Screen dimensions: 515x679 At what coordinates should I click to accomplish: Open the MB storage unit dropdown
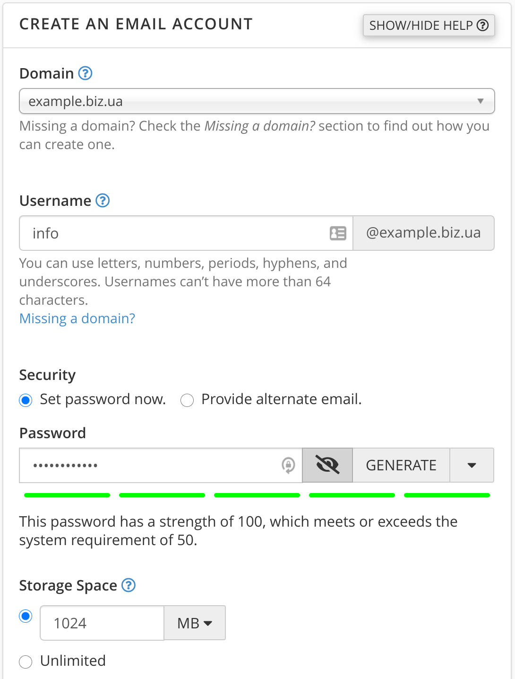click(x=195, y=623)
